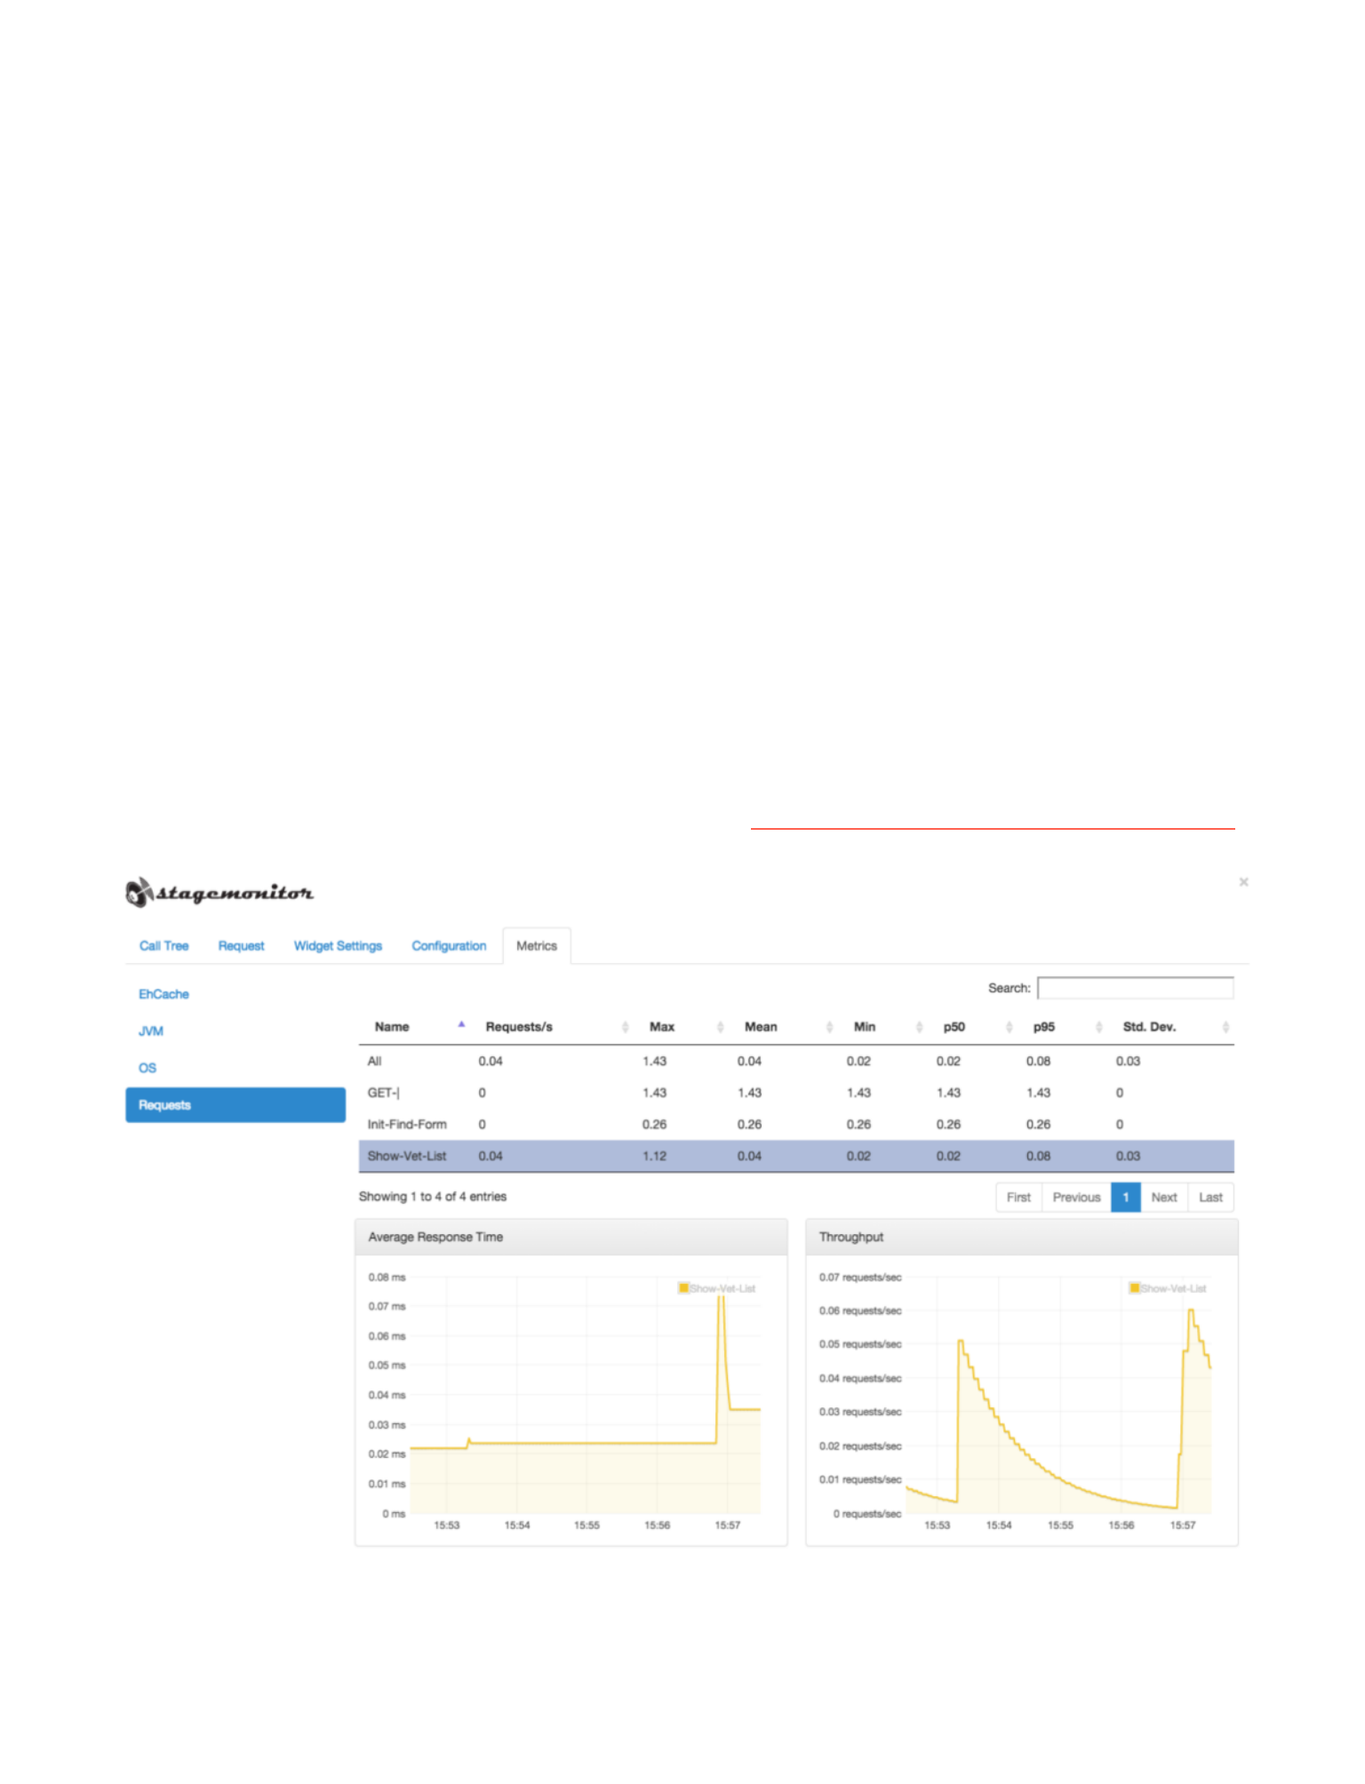
Task: Click the Throughput panel header
Action: tap(1022, 1237)
